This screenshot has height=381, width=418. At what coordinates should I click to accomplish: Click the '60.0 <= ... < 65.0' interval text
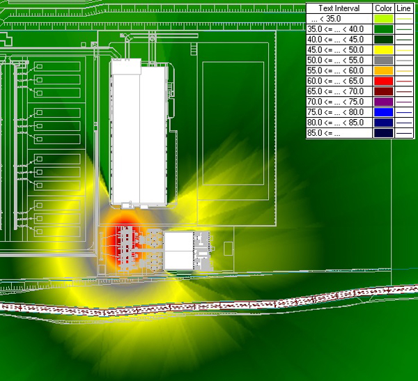click(x=335, y=81)
